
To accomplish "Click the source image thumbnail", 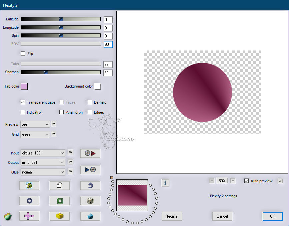I will tap(132, 195).
